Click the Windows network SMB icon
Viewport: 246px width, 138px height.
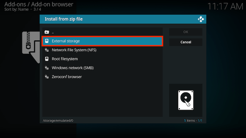(x=47, y=68)
